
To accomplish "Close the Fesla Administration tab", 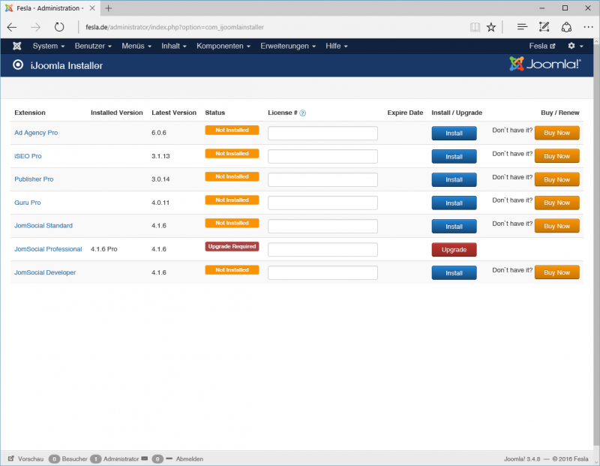I will tap(92, 8).
